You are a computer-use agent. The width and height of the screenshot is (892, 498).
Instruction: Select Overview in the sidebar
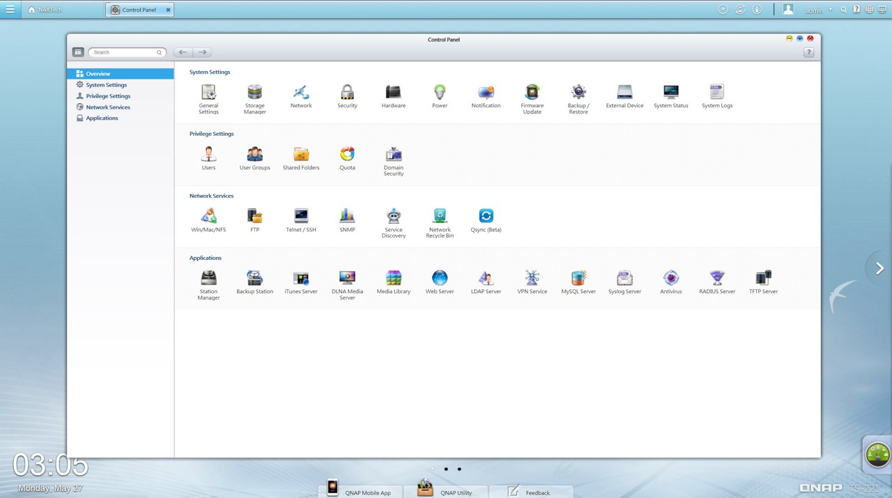coord(121,74)
